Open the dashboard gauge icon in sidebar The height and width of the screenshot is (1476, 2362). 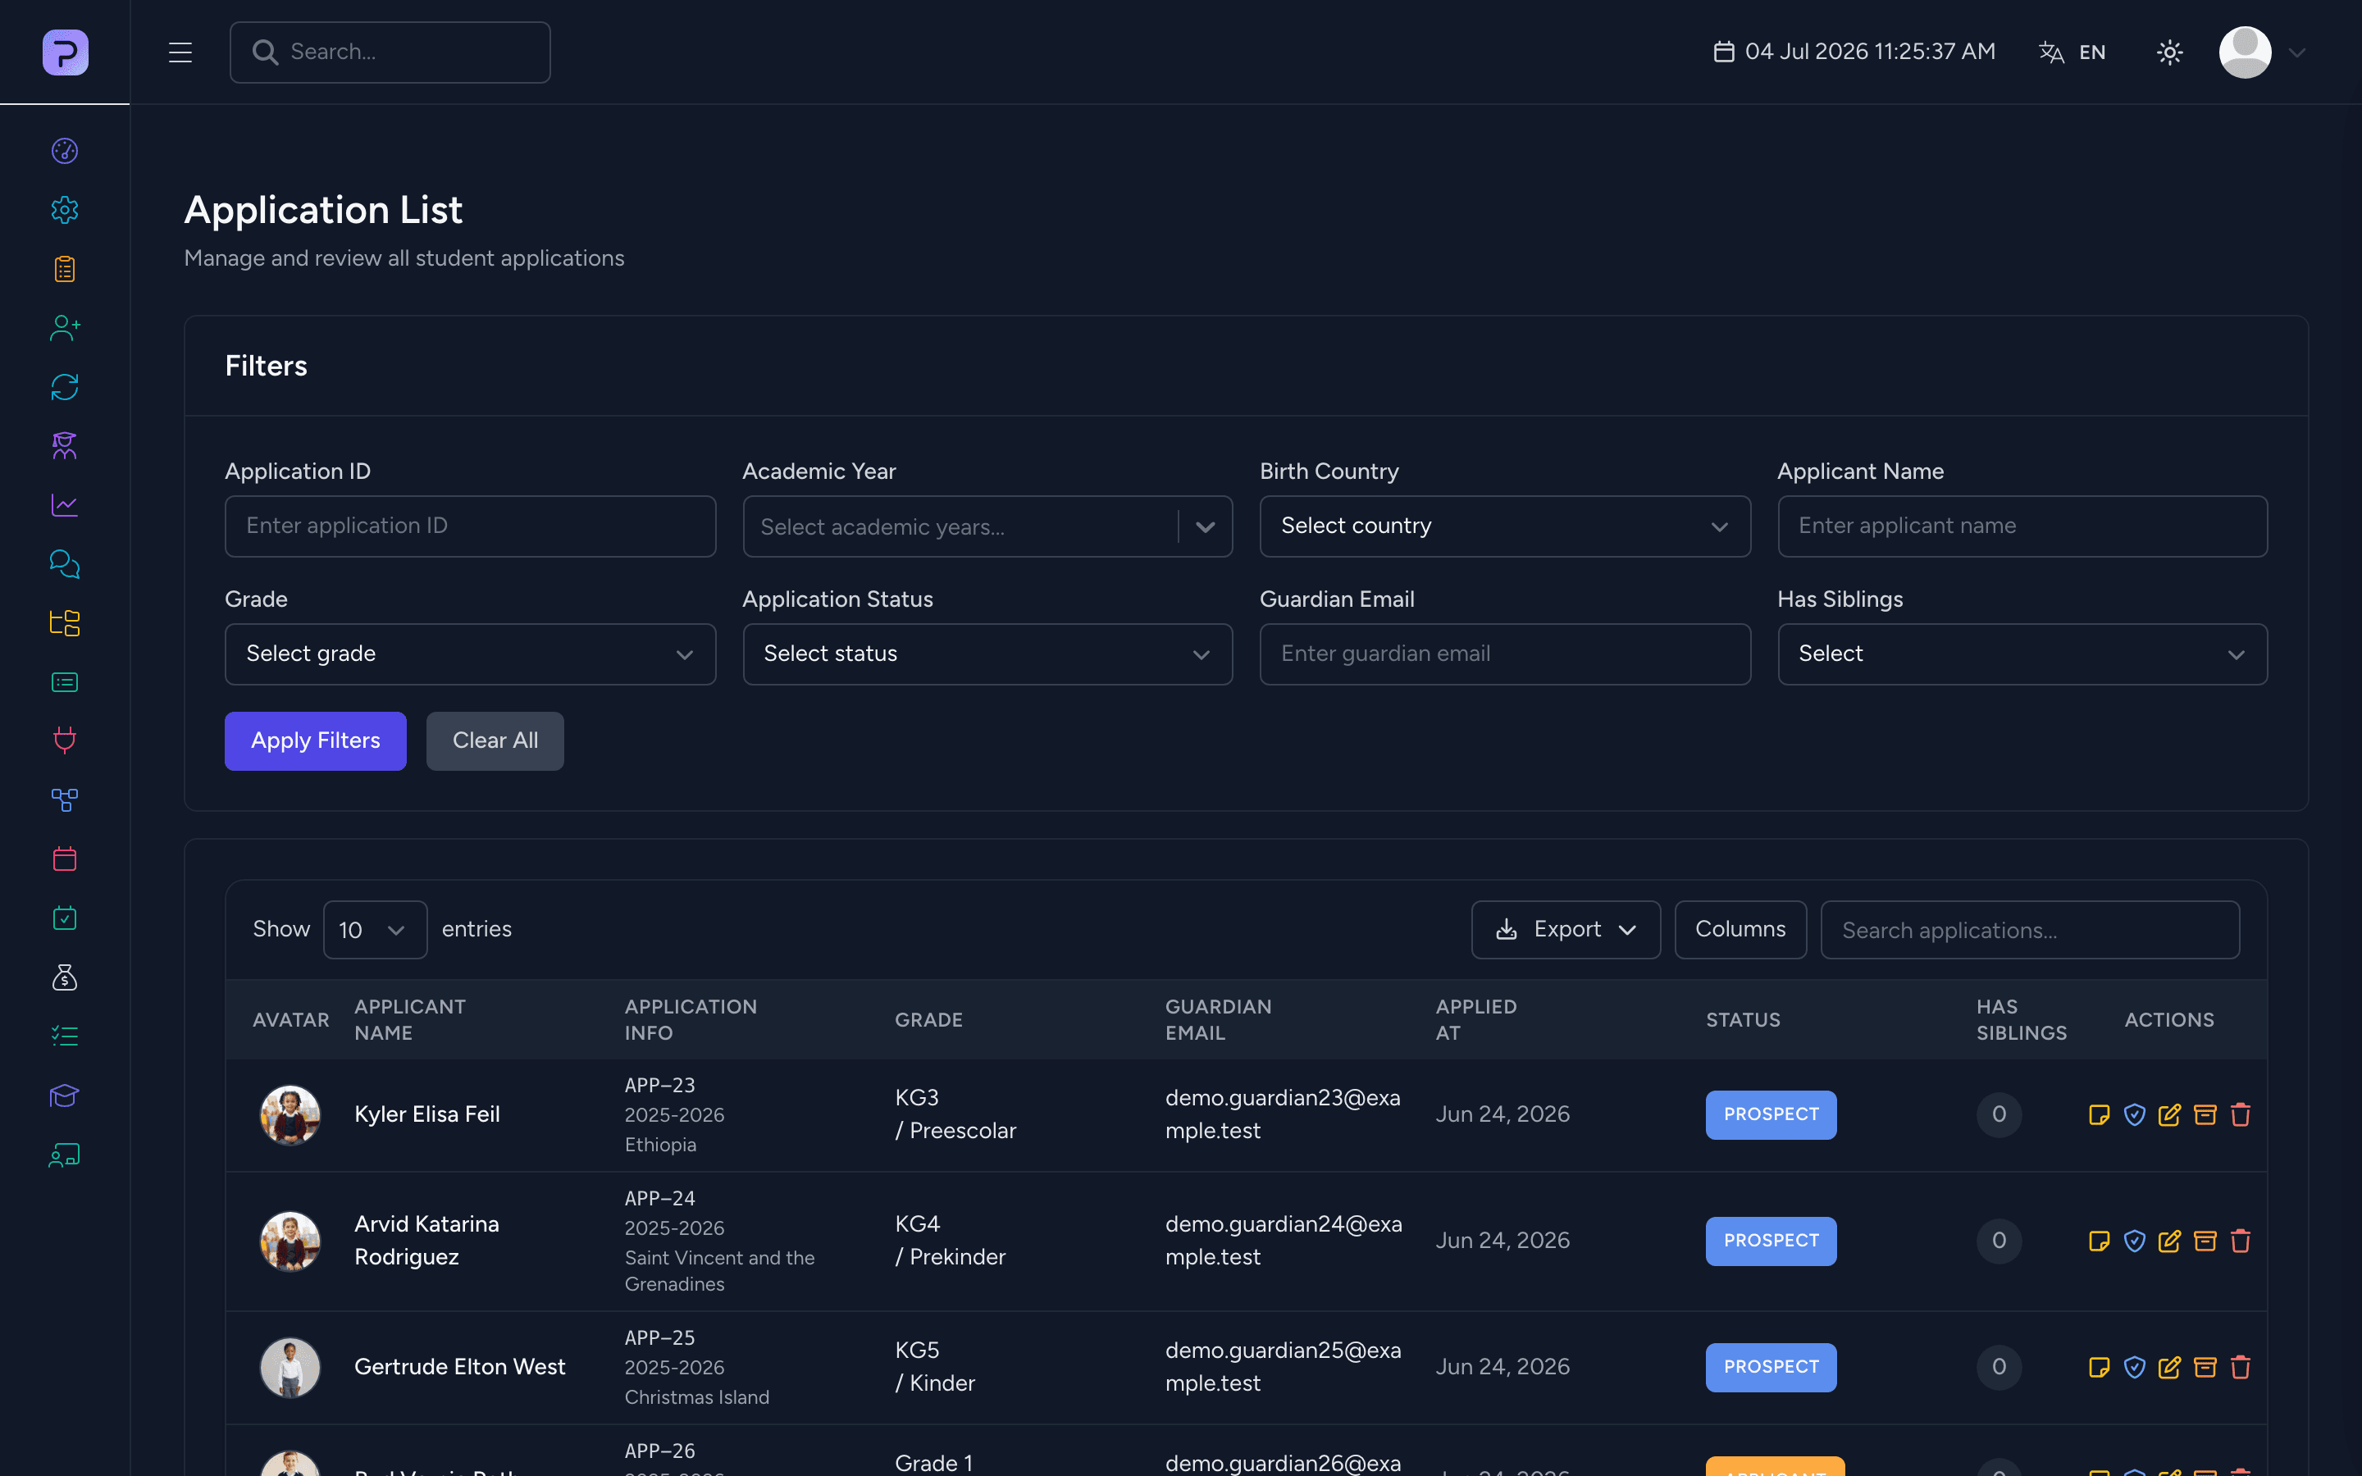coord(65,150)
